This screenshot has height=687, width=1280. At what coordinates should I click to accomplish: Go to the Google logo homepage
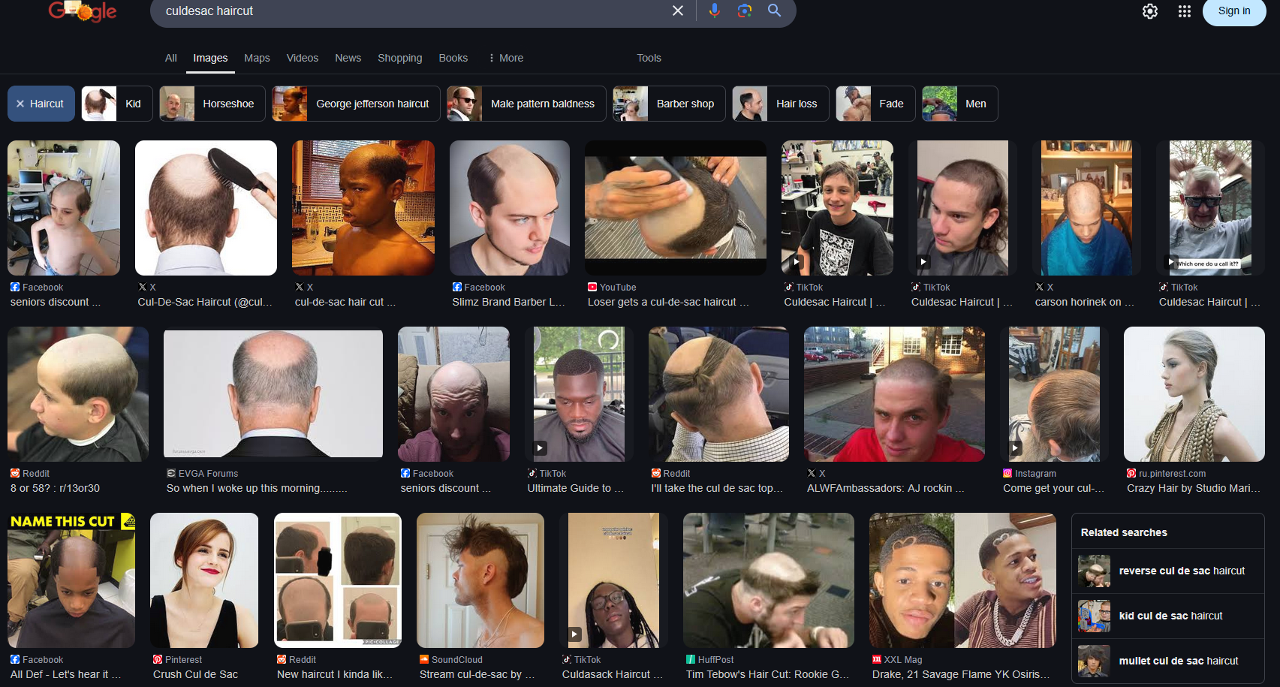83,11
